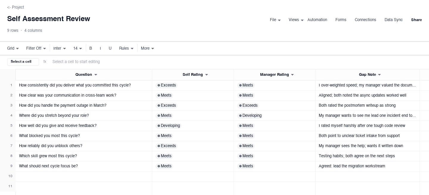Open the font size 14 dropdown
Image resolution: width=429 pixels, height=195 pixels.
pos(78,48)
